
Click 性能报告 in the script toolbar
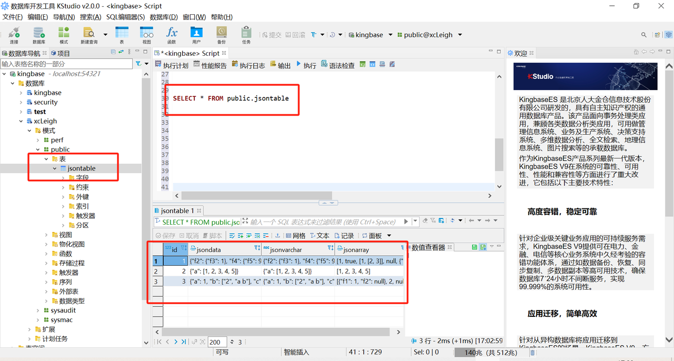coord(210,65)
